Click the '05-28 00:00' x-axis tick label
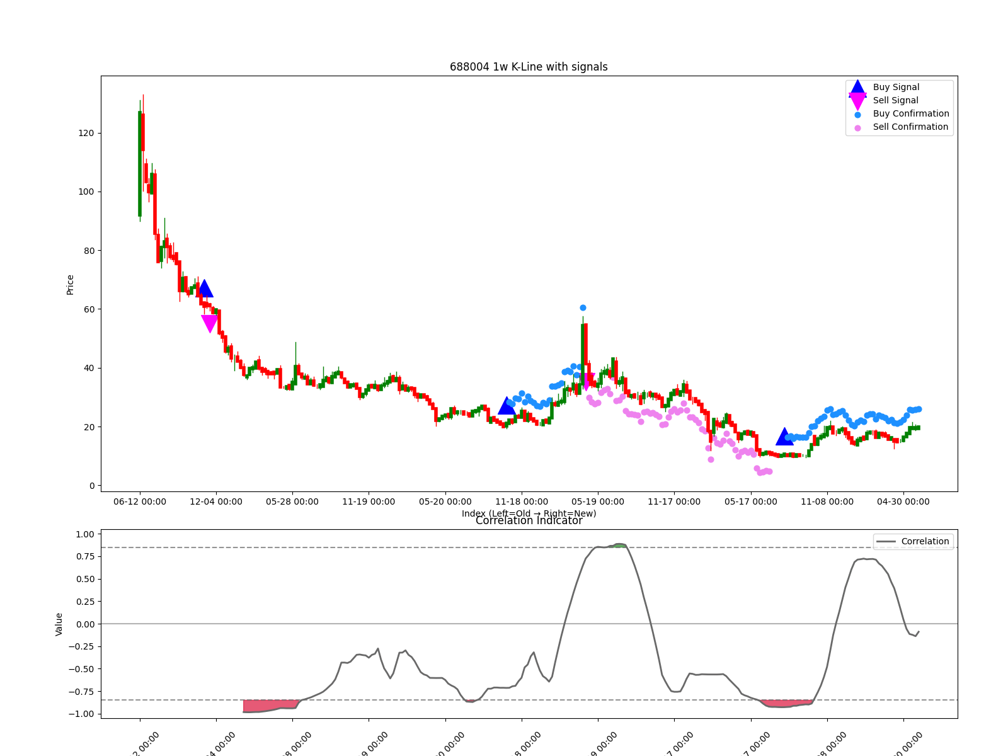The width and height of the screenshot is (1008, 756). click(x=292, y=501)
